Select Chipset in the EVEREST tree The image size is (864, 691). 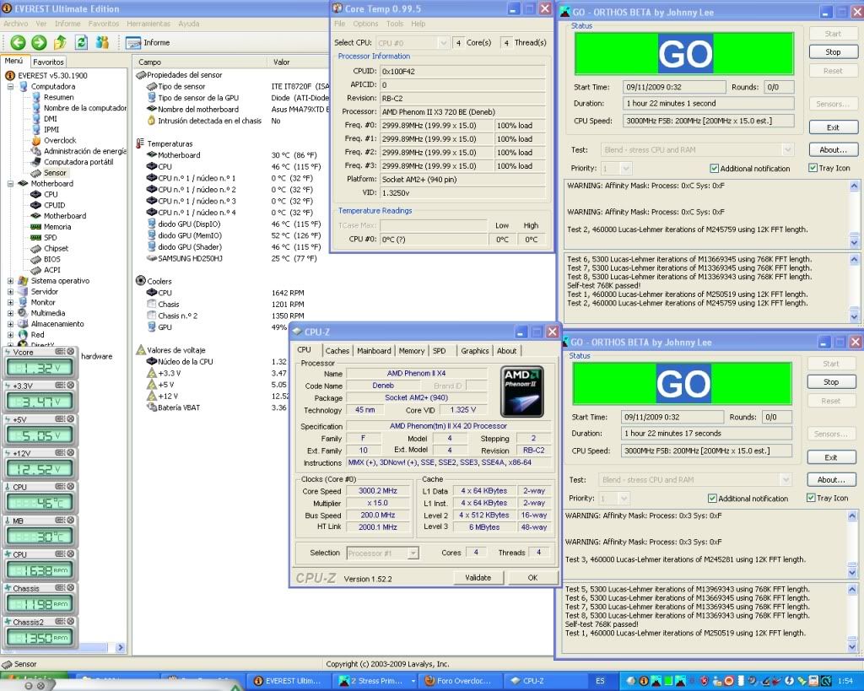point(50,248)
